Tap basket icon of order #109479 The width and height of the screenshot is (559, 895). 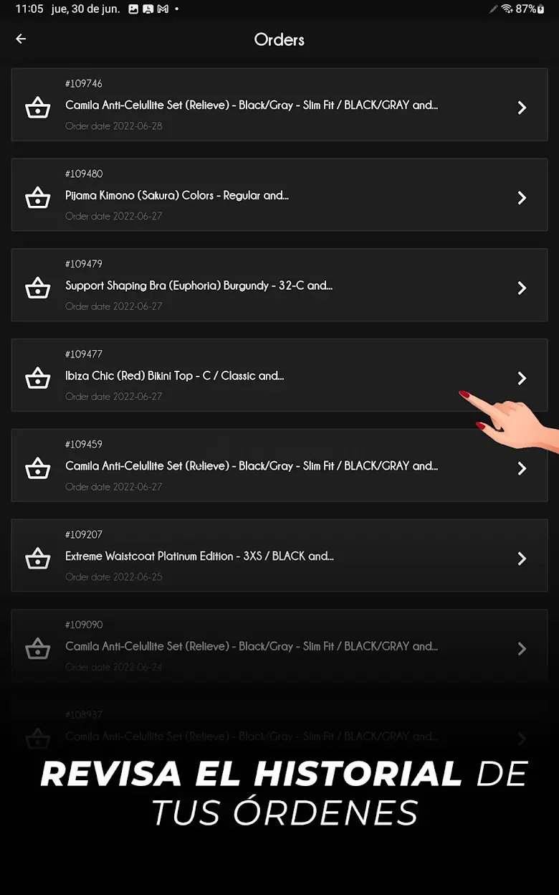[x=37, y=288]
